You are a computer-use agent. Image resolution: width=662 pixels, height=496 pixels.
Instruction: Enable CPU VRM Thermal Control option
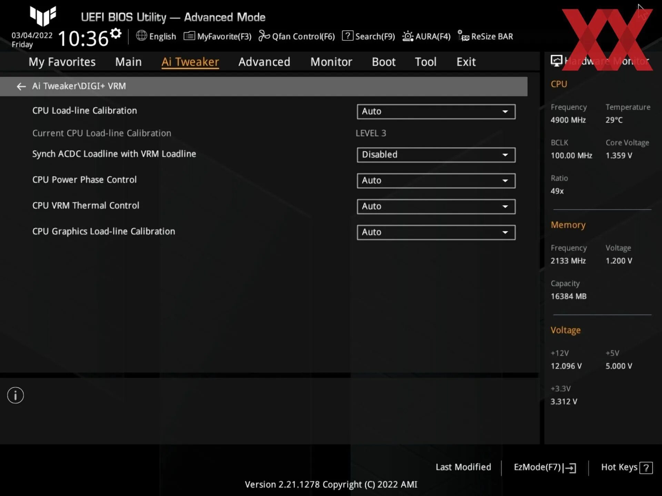point(436,206)
